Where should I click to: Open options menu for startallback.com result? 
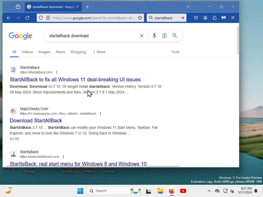tap(57, 72)
